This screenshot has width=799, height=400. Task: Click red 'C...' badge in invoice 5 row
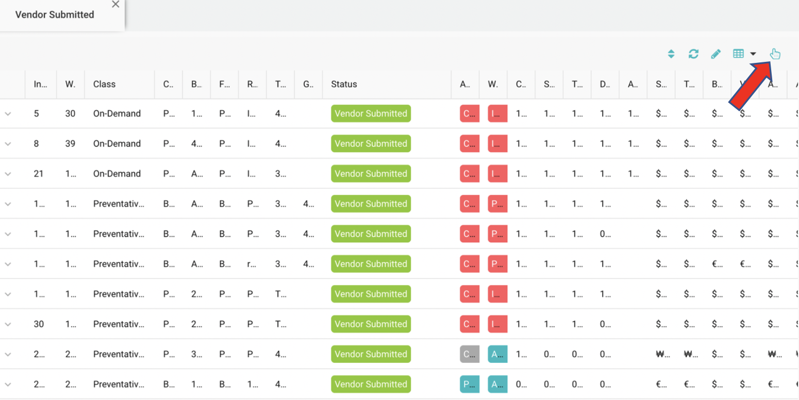(x=469, y=114)
